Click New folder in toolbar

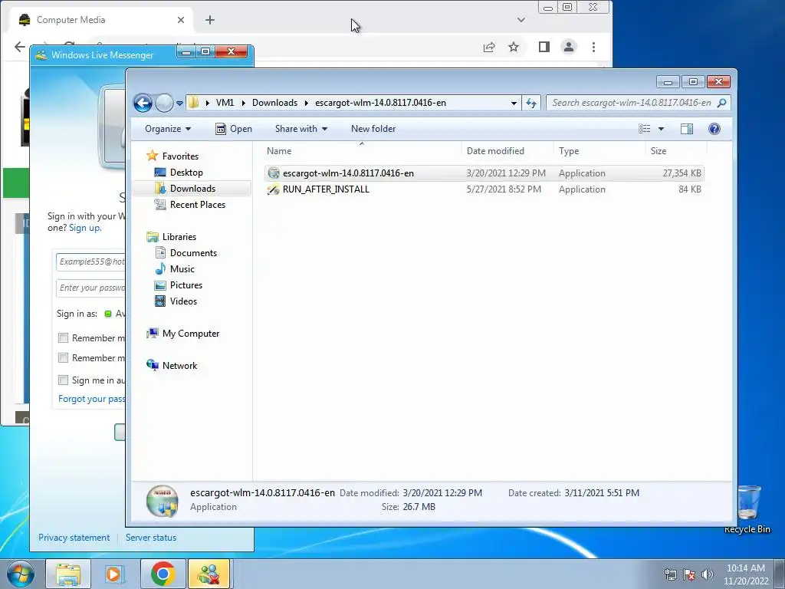(373, 129)
